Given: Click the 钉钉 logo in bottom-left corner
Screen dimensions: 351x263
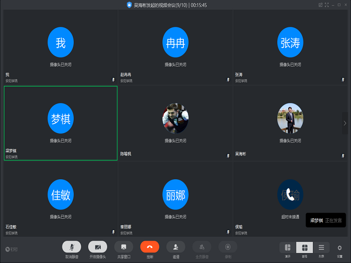Looking at the screenshot, I should point(11,249).
